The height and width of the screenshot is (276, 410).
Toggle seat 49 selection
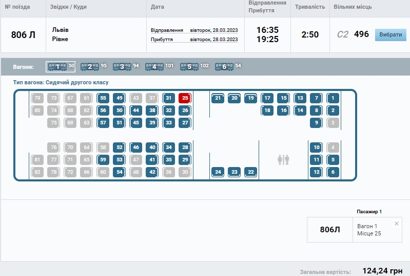coord(120,98)
